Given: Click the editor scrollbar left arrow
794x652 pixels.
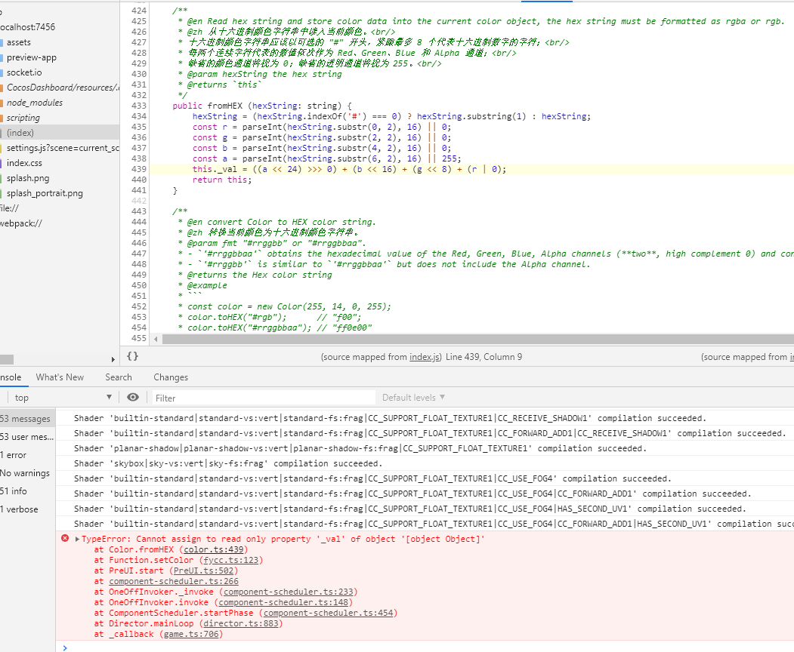Looking at the screenshot, I should click(156, 339).
